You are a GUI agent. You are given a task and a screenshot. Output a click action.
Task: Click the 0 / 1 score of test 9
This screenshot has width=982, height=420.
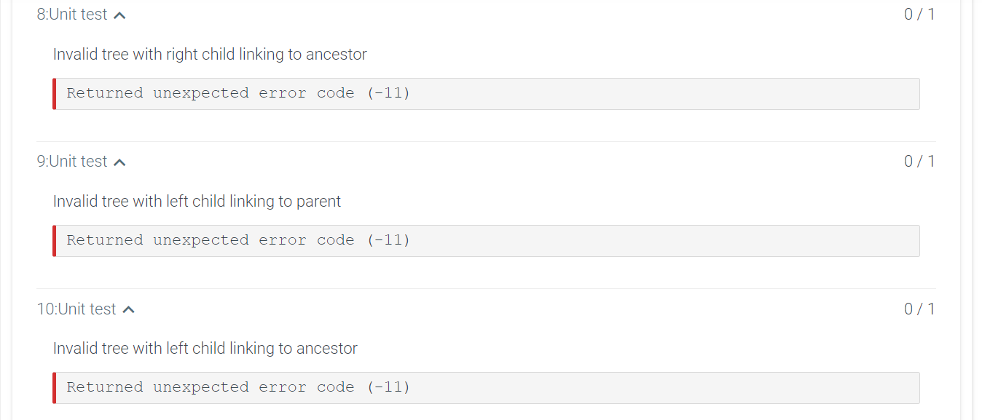919,161
